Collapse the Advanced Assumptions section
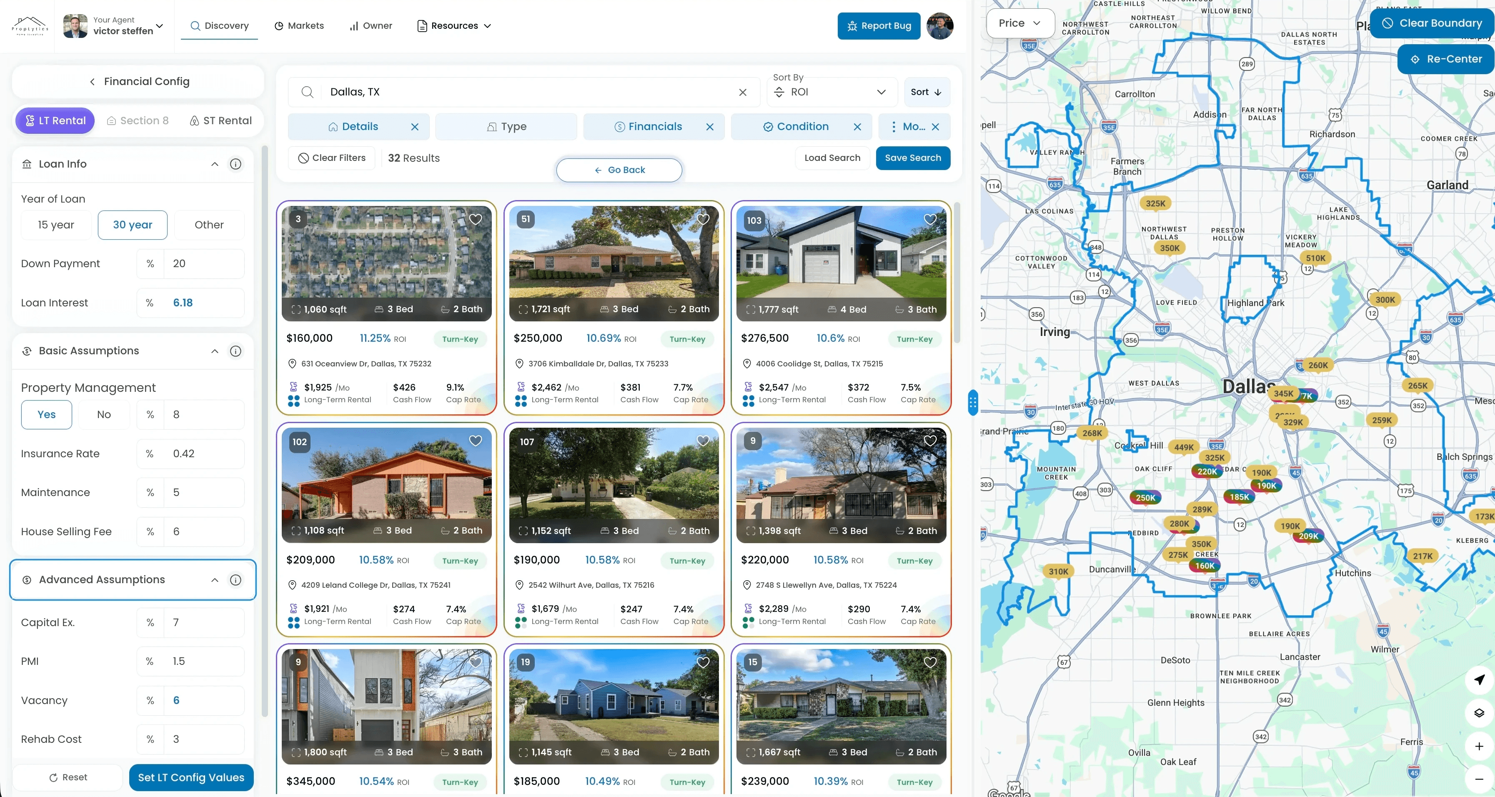1495x797 pixels. 215,580
